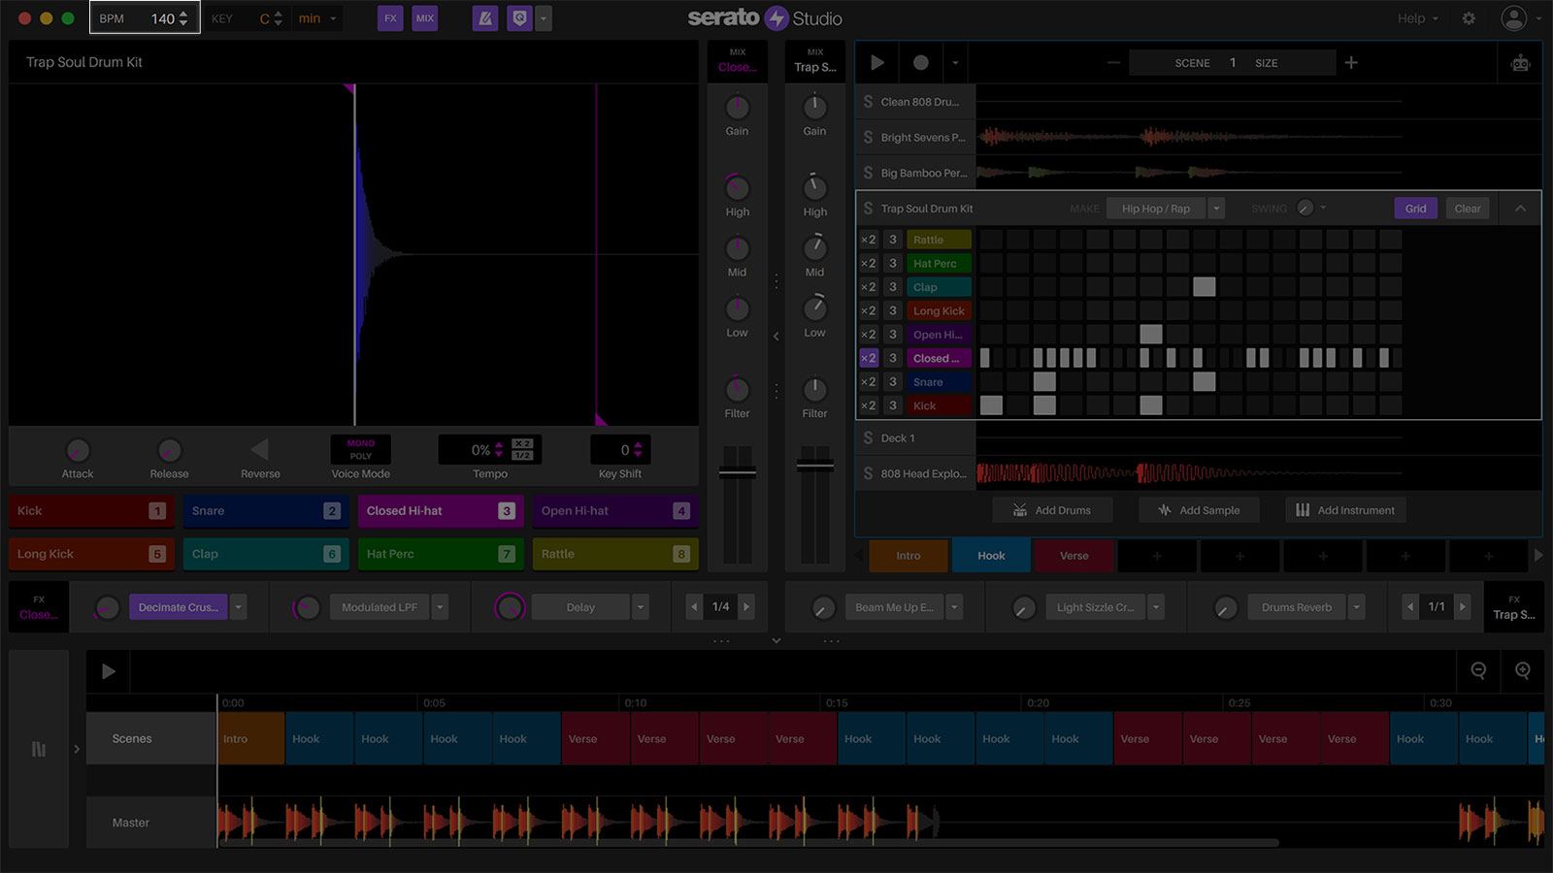This screenshot has height=873, width=1553.
Task: Select the Open Hi-hat pad
Action: (x=615, y=511)
